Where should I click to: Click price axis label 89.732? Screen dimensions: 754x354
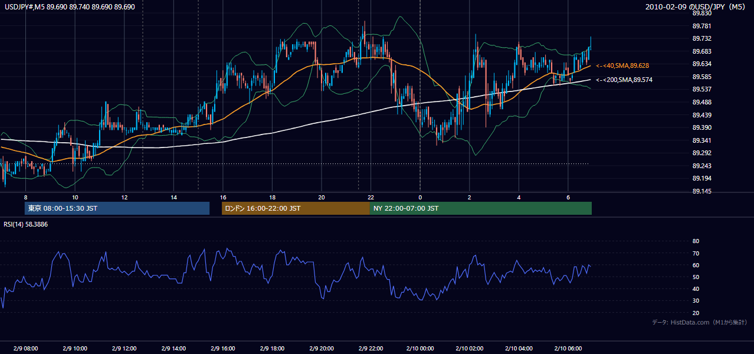(702, 38)
